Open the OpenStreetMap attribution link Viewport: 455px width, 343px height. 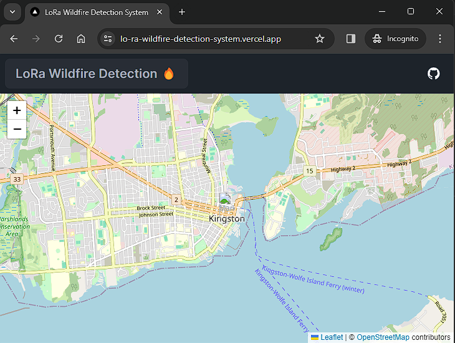383,337
